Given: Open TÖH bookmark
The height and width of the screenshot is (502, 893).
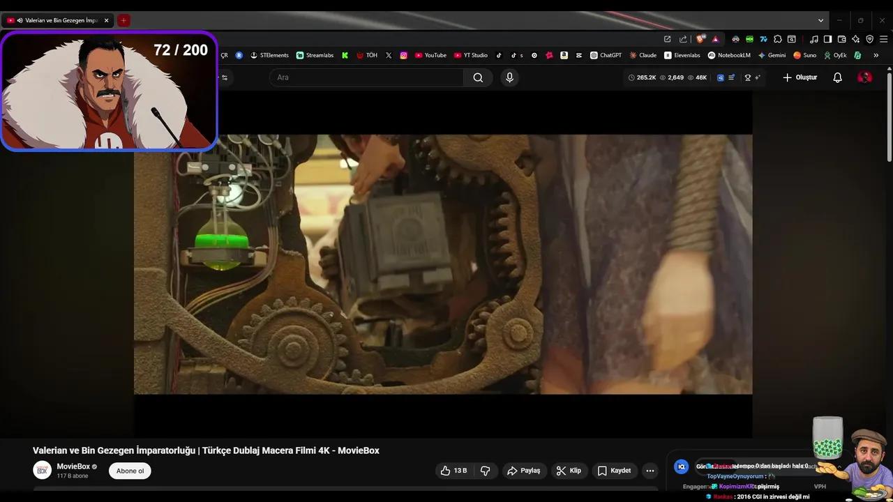Looking at the screenshot, I should [367, 55].
